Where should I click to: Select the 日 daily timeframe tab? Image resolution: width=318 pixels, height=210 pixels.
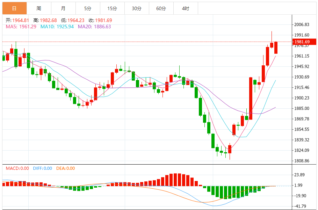coord(14,8)
